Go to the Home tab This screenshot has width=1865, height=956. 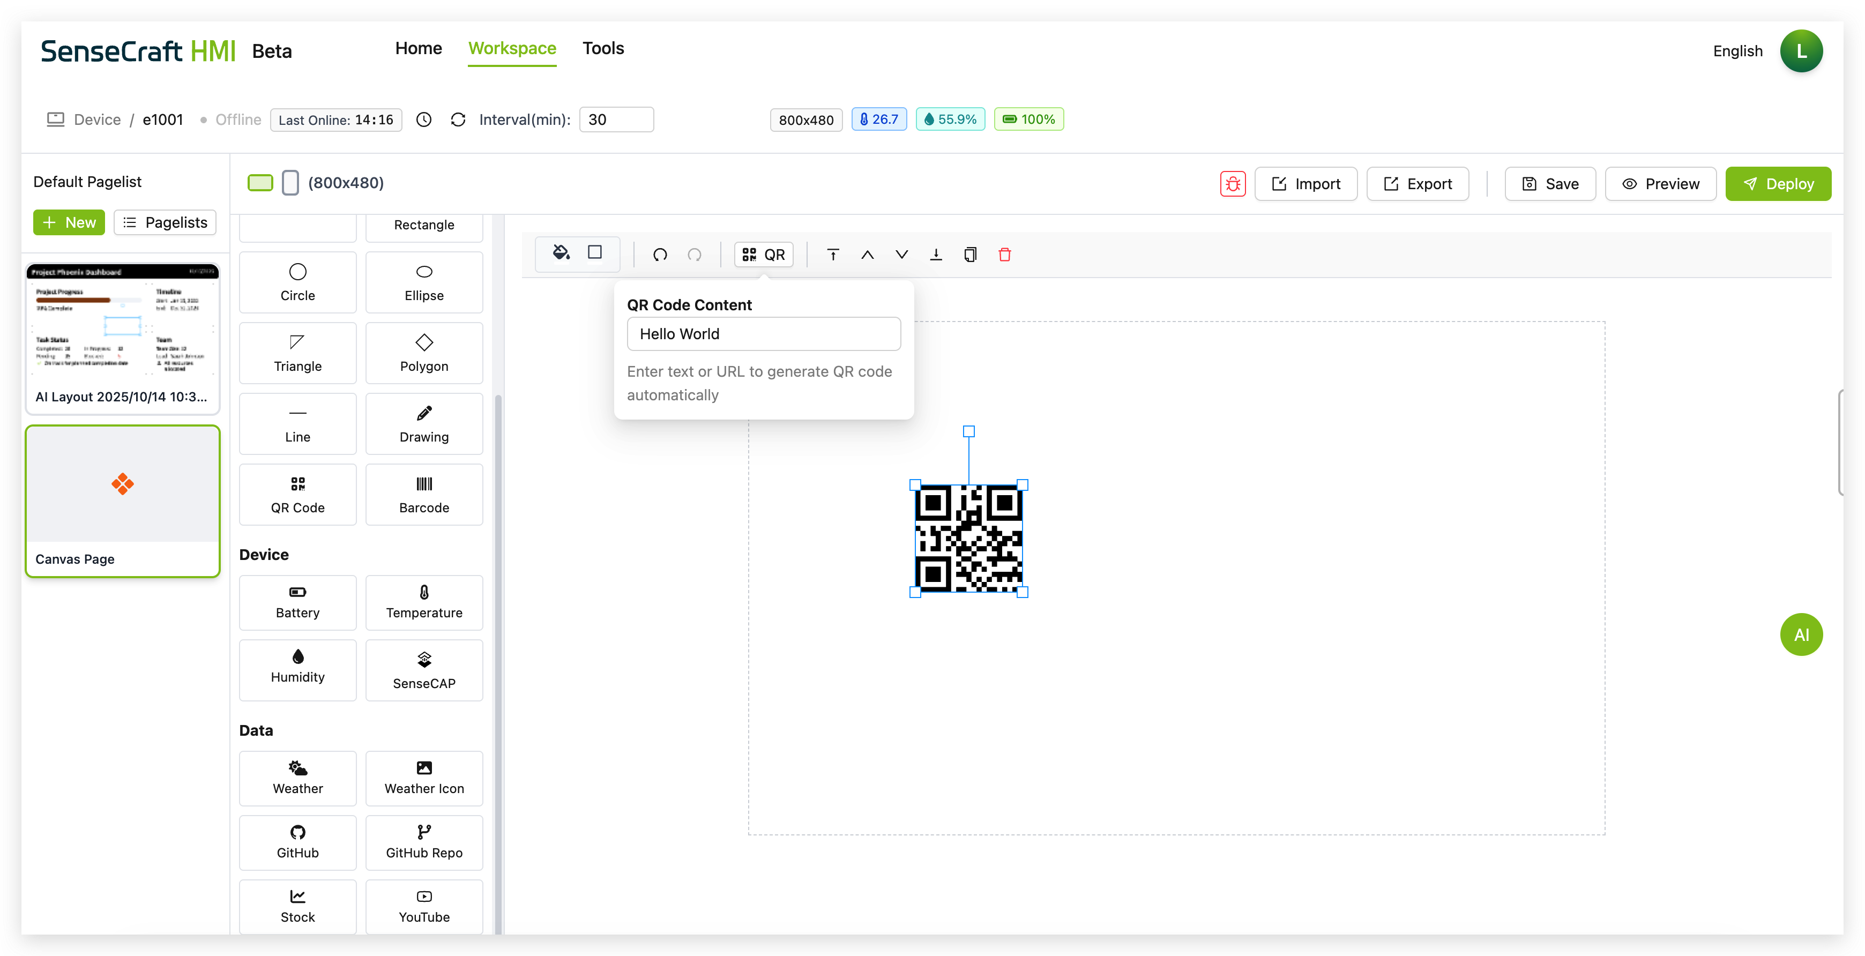point(419,48)
